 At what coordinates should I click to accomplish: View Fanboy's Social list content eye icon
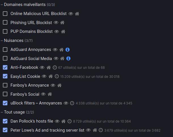43,94
